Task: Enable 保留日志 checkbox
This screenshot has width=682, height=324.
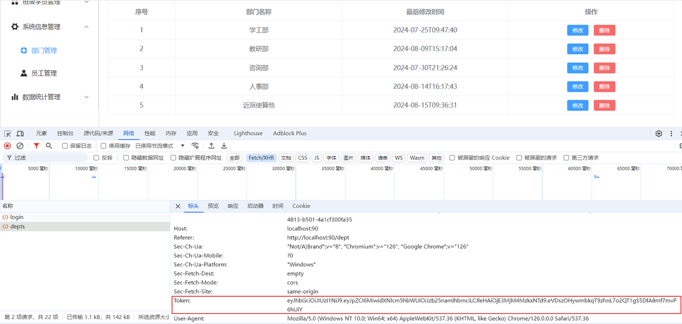Action: tap(65, 145)
